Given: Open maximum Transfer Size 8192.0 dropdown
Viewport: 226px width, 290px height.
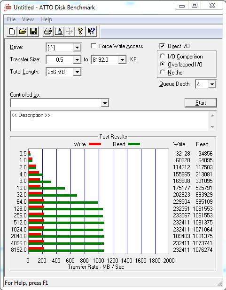Looking at the screenshot, I should (122, 60).
